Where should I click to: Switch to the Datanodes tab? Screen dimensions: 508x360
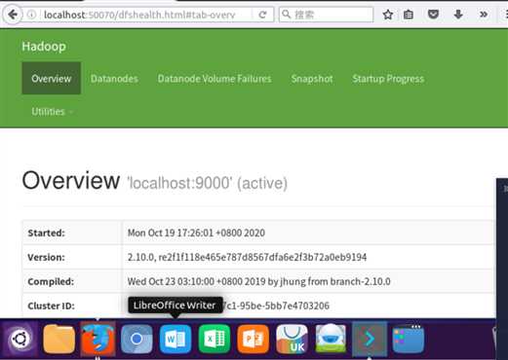click(x=114, y=79)
